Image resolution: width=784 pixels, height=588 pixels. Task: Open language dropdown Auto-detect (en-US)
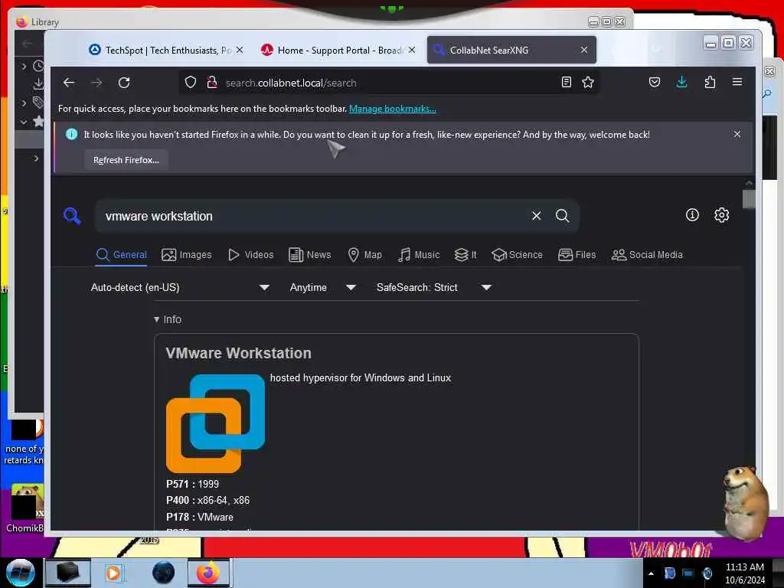click(180, 288)
